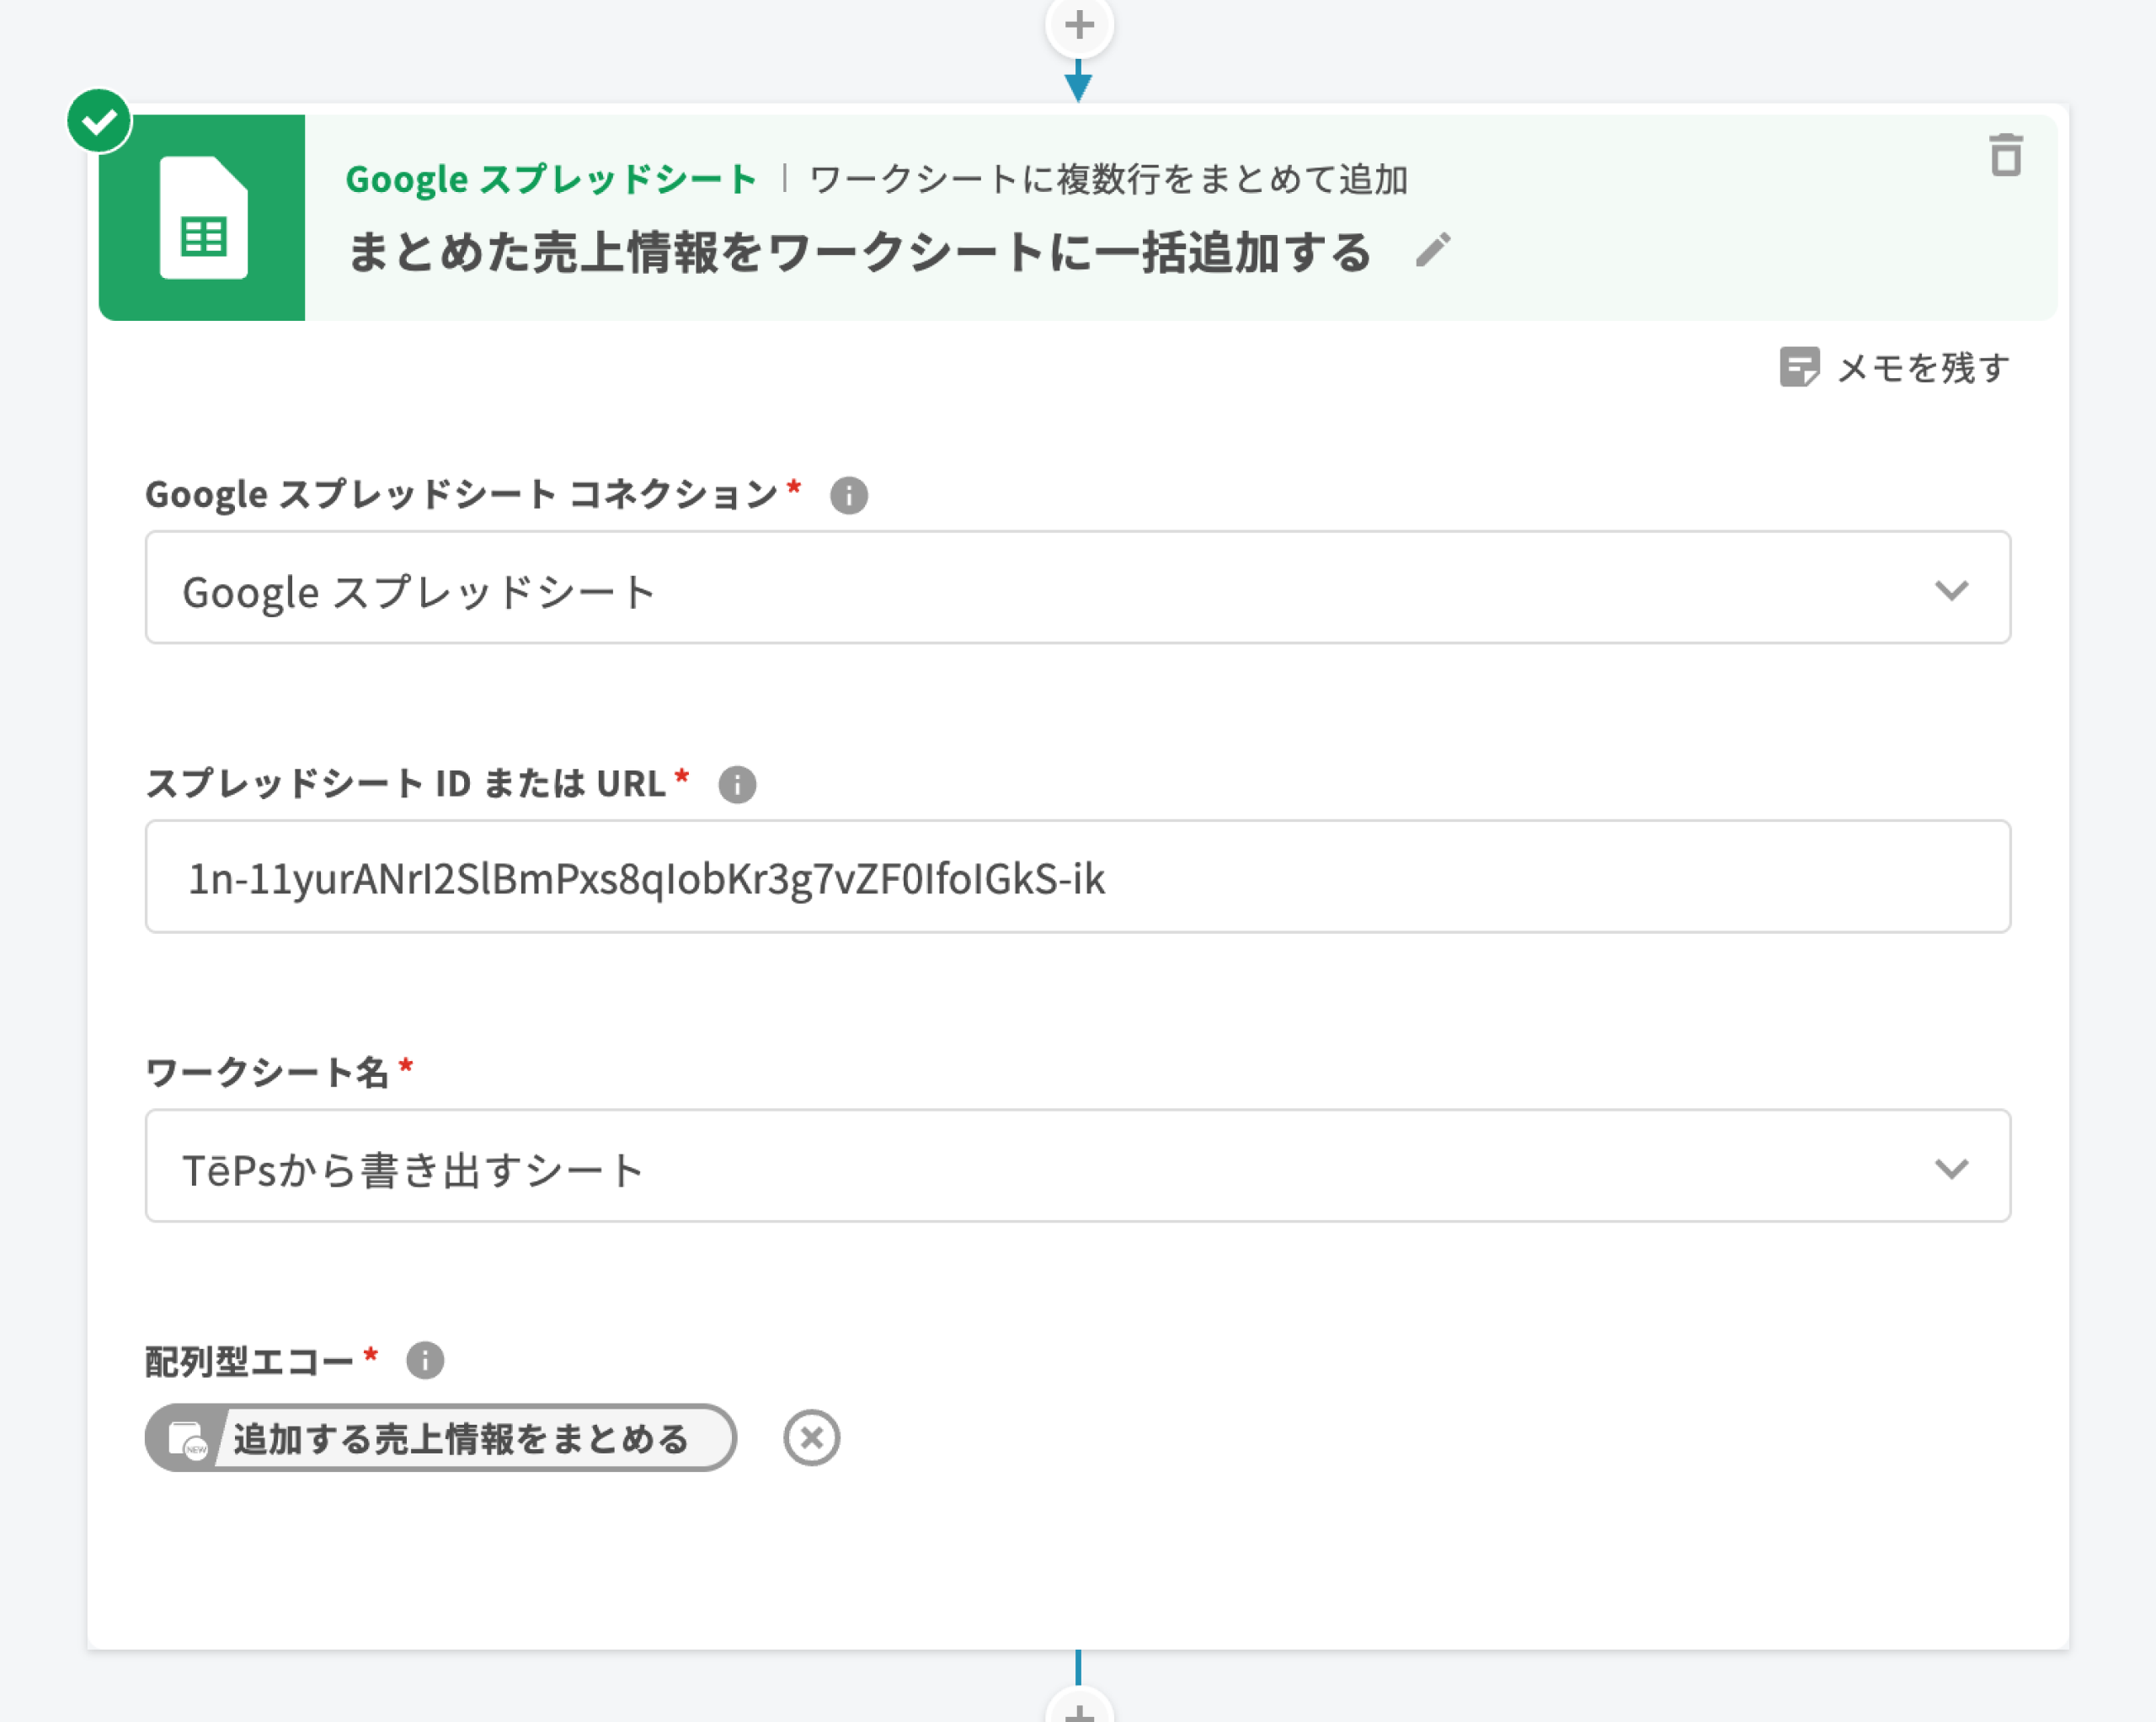Click the 追加する売上情報をまとめる echo pill

pyautogui.click(x=460, y=1438)
